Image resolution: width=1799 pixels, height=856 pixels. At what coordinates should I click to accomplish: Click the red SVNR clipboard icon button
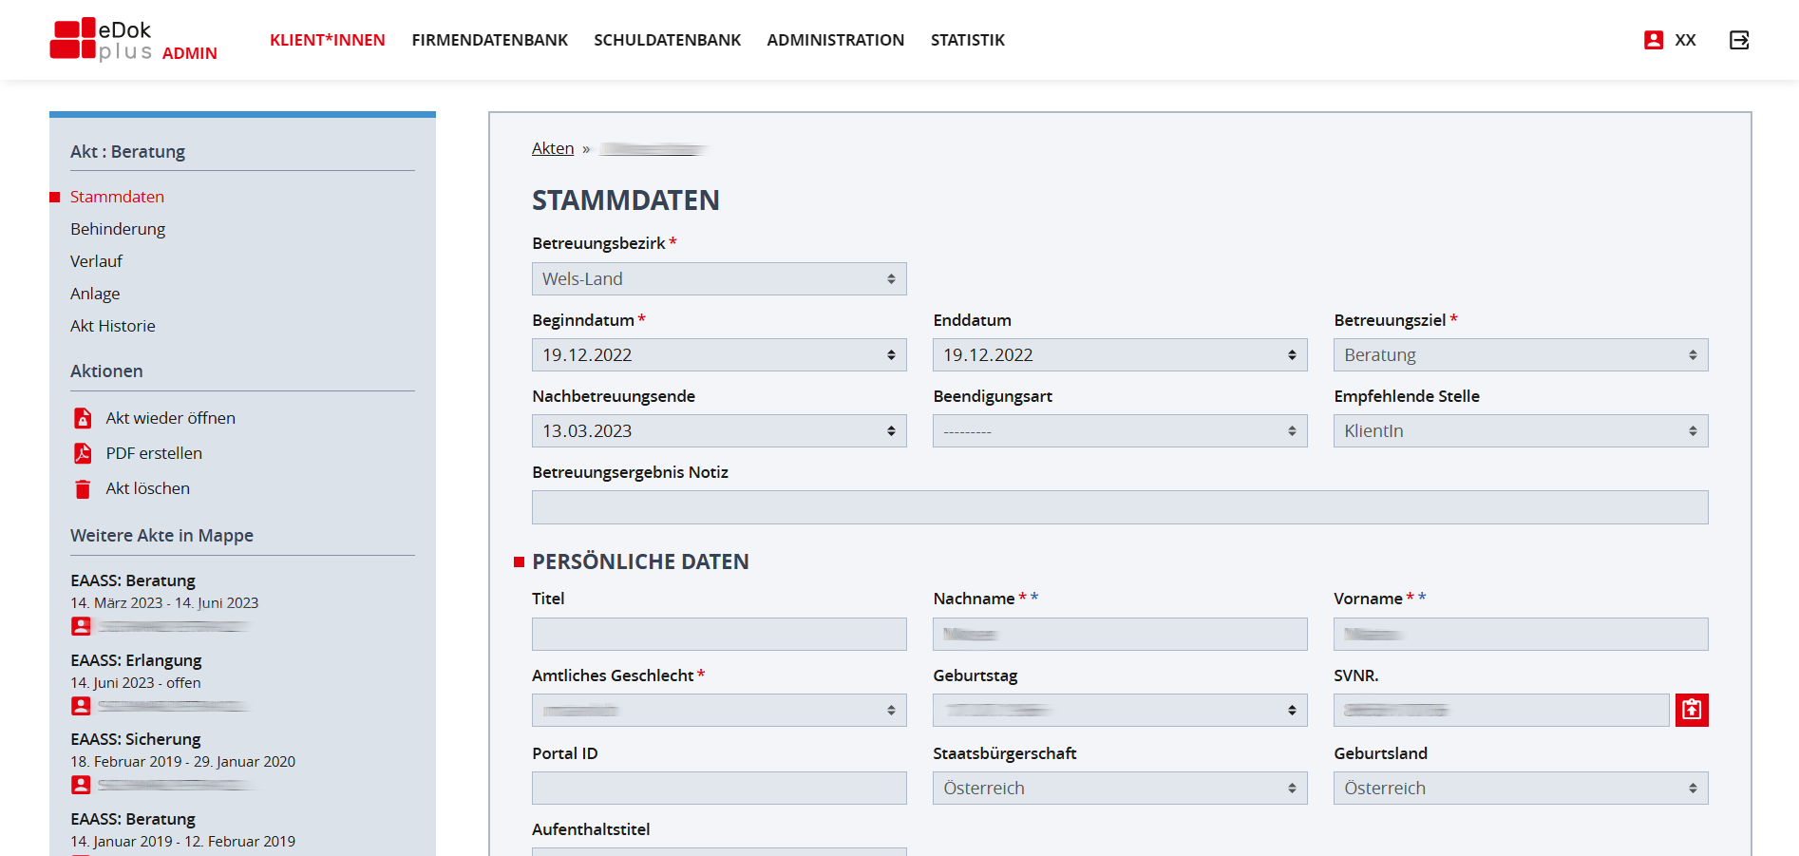(x=1691, y=710)
